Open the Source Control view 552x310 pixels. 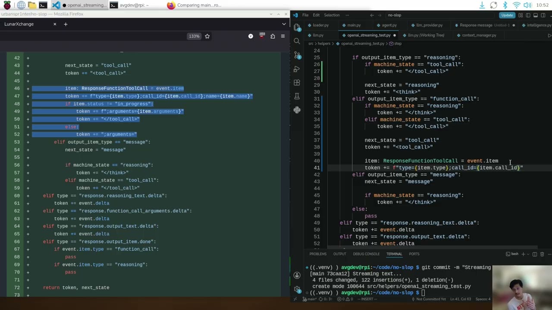297,55
